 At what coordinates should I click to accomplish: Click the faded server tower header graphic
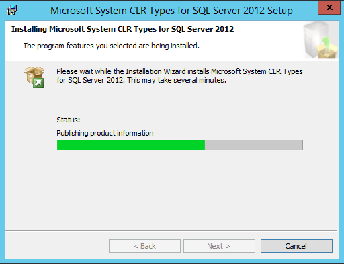pyautogui.click(x=316, y=38)
